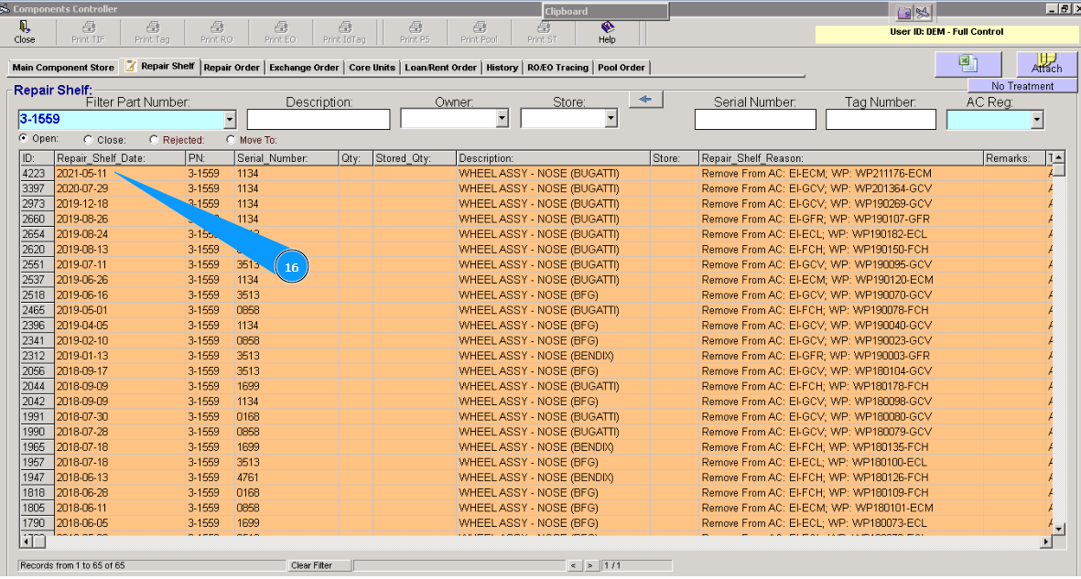Click the Print Pool printer icon
Screen dimensions: 1081x579
(479, 27)
